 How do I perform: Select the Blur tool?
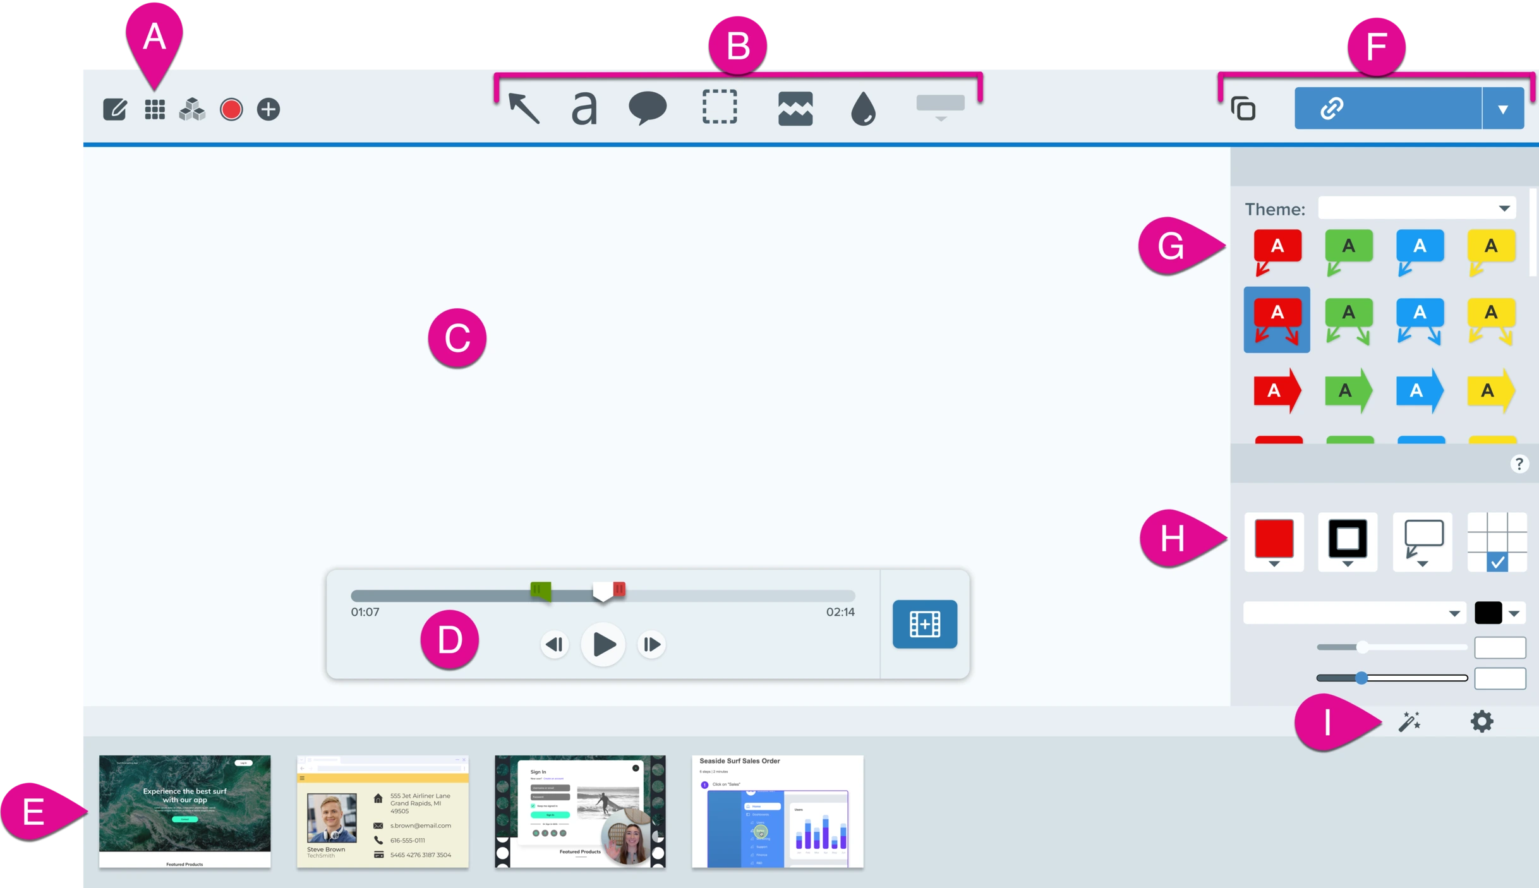click(x=863, y=107)
